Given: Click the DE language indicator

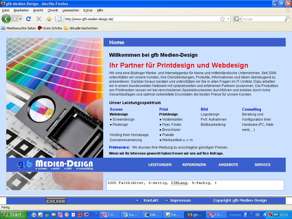Looking at the screenshot, I should 257,215.
